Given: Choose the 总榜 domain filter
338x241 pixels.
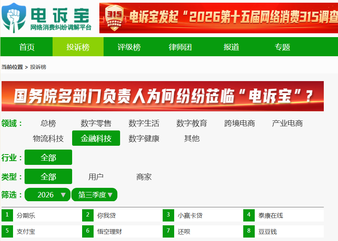Looking at the screenshot, I should pyautogui.click(x=48, y=124).
